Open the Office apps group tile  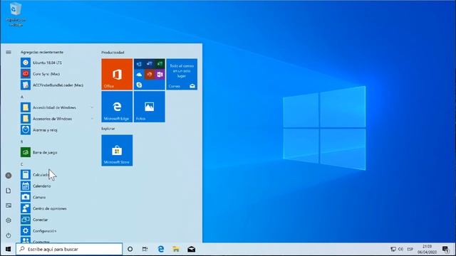pyautogui.click(x=149, y=74)
